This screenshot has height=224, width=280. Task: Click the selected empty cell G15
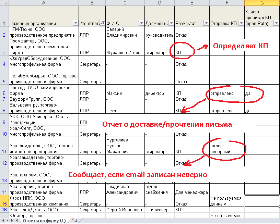262,201
